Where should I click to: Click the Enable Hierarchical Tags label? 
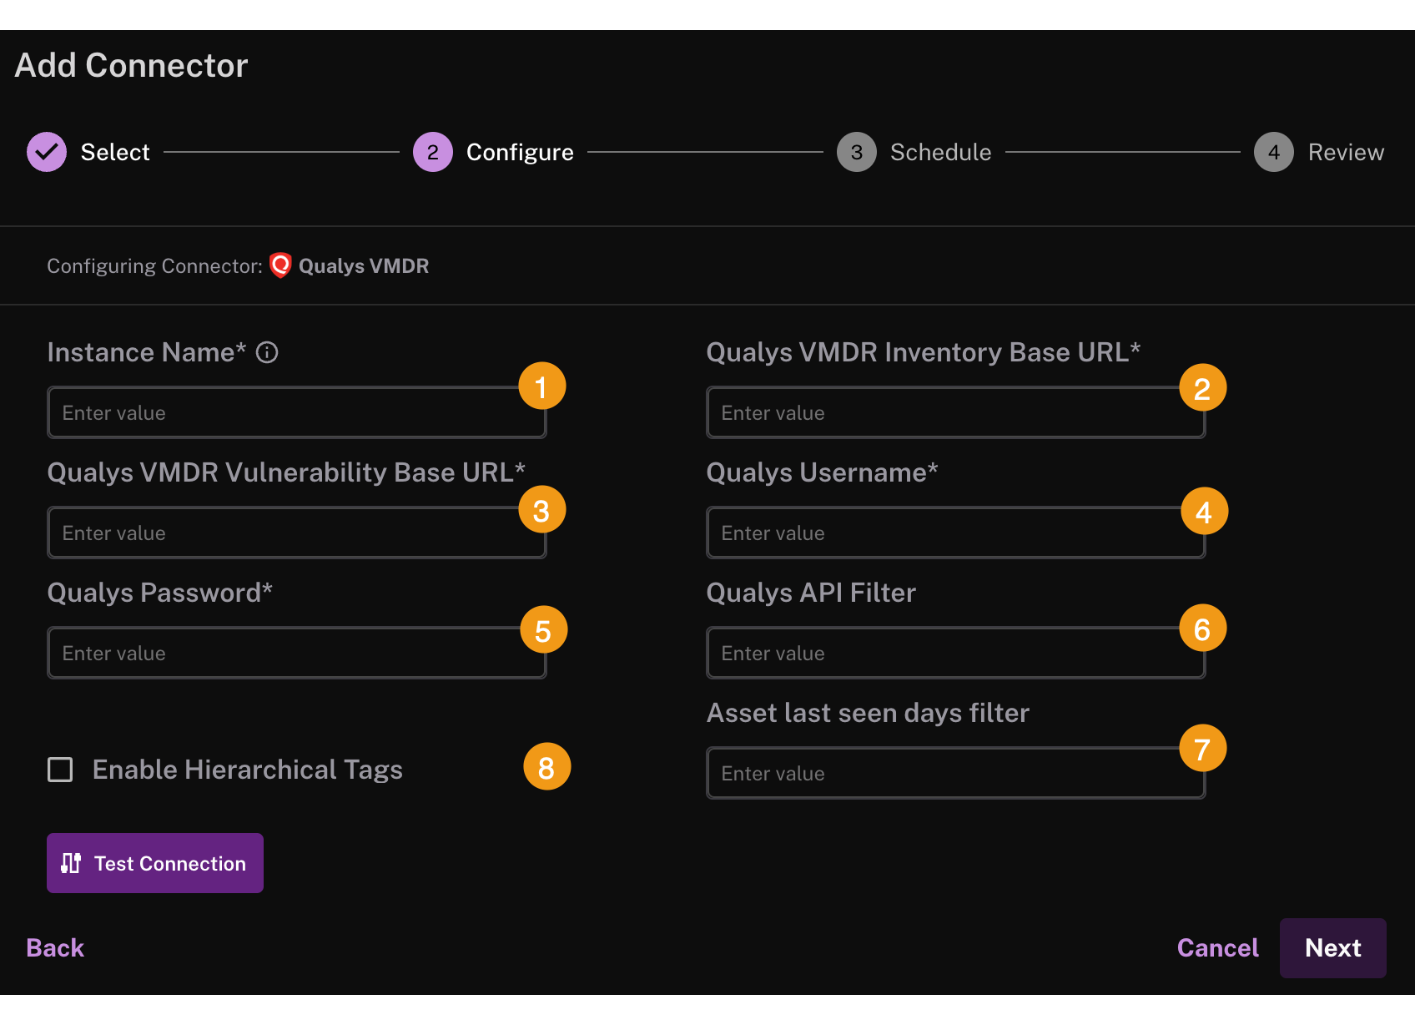pyautogui.click(x=248, y=770)
